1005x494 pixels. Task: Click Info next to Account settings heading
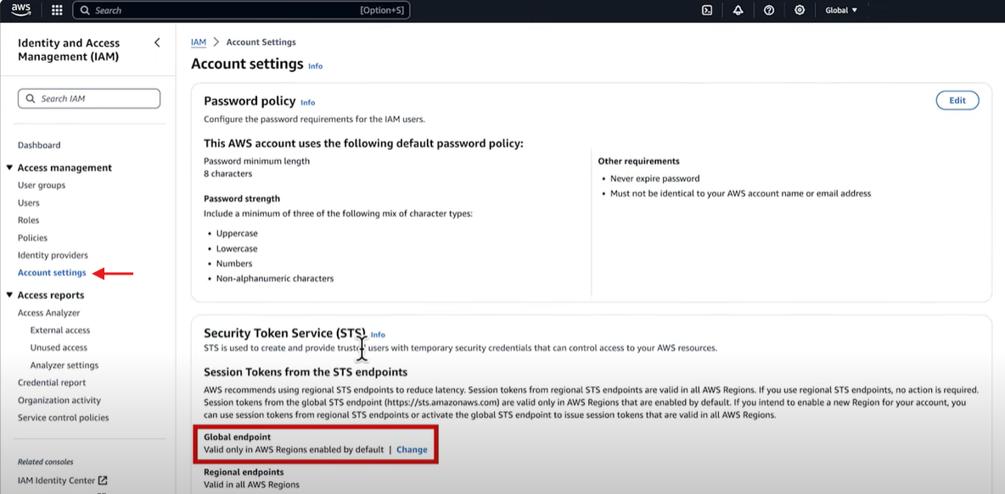tap(316, 66)
